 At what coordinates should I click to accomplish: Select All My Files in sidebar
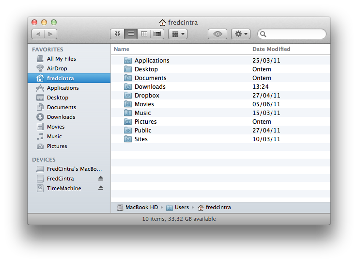pyautogui.click(x=69, y=59)
